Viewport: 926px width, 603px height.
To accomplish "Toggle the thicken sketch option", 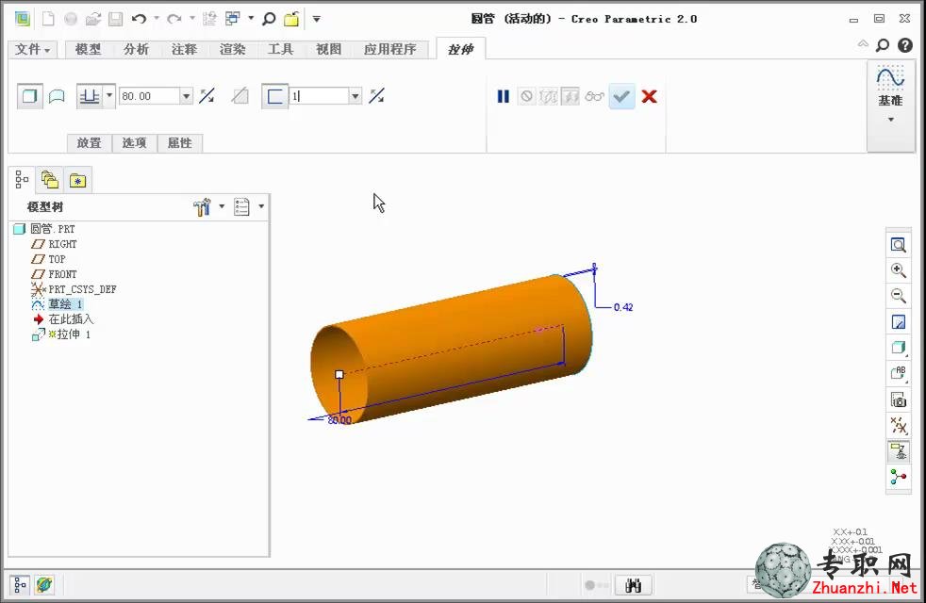I will tap(274, 96).
